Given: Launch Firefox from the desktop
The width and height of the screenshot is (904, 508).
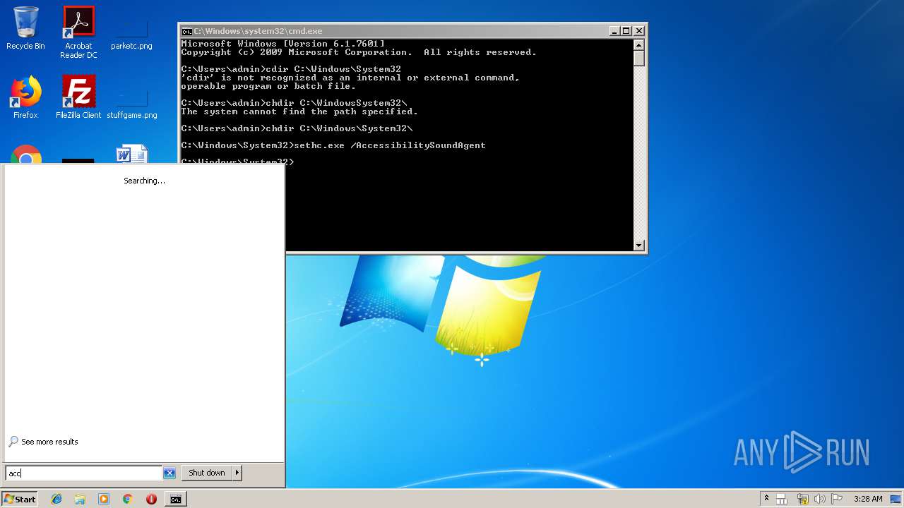Looking at the screenshot, I should click(x=25, y=97).
